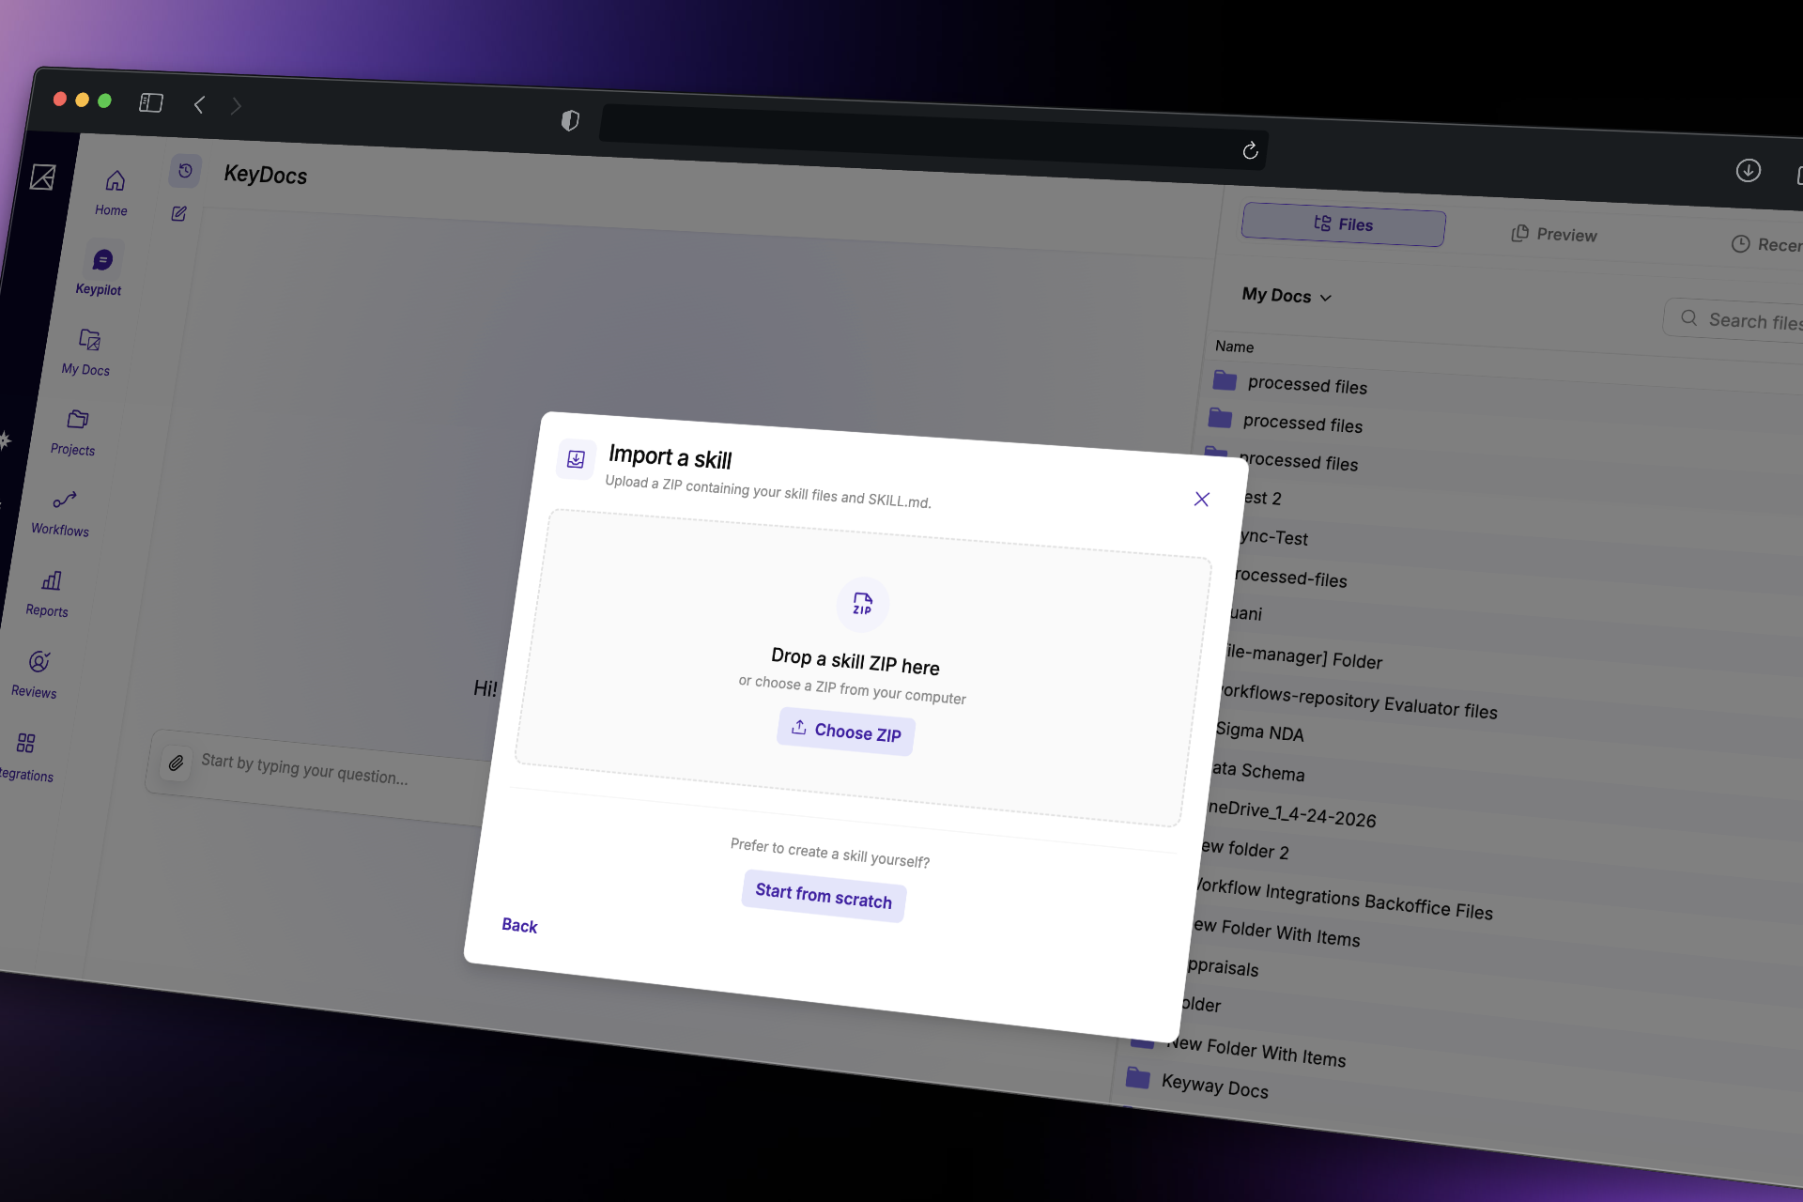The image size is (1803, 1202).
Task: Open Workflow Integrations Backoffice Files row
Action: point(1344,899)
